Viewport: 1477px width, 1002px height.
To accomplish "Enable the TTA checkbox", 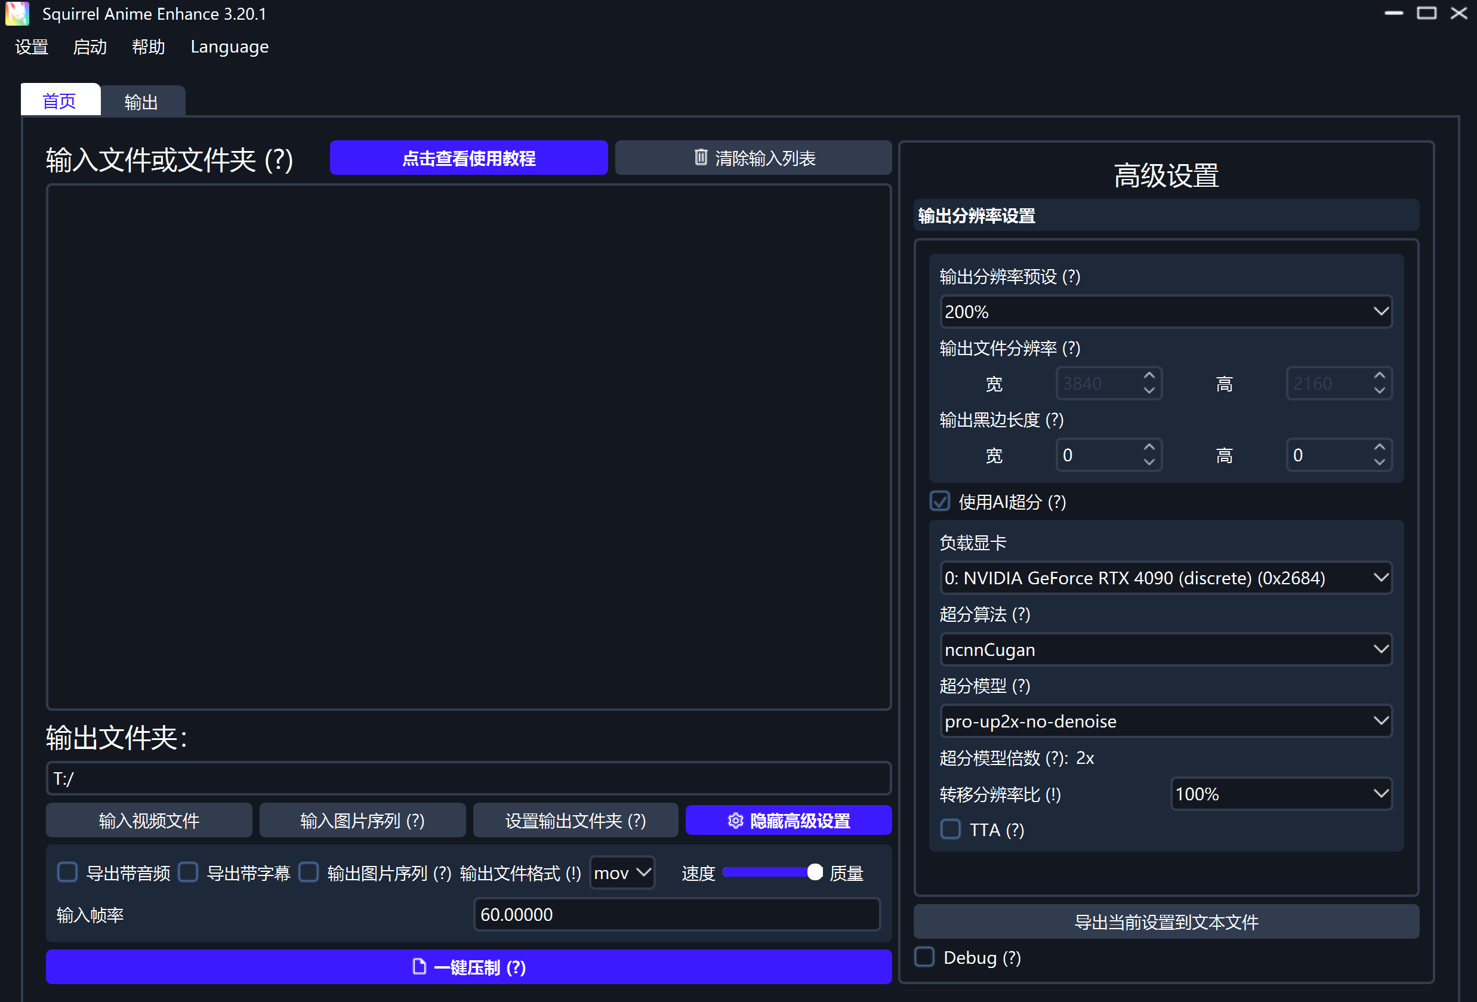I will 950,829.
